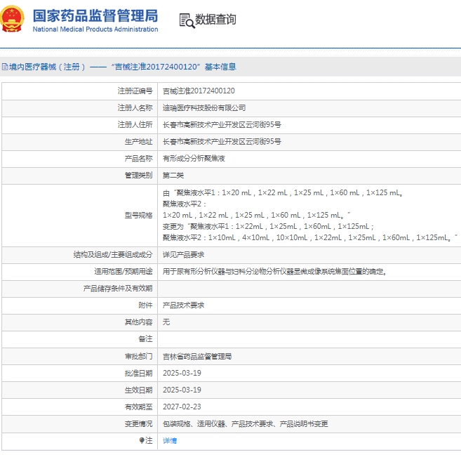Select registration number 吉械注准20172400120 in the table
The height and width of the screenshot is (455, 461).
tap(199, 91)
